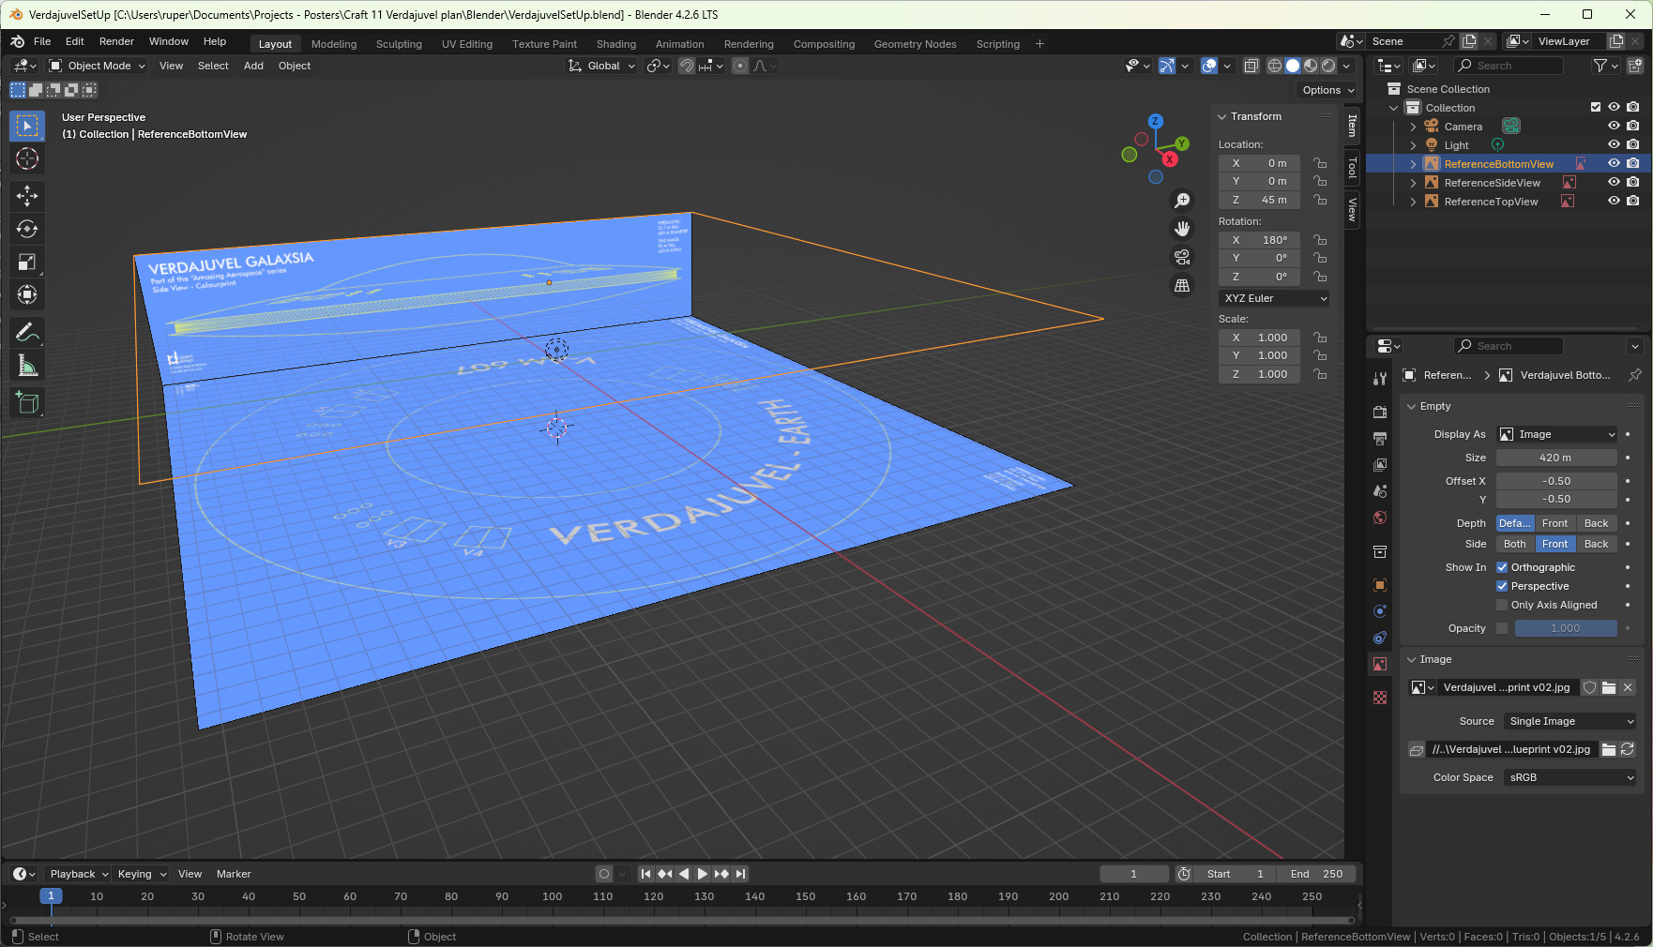Edit the End frame field in the timeline

1316,874
